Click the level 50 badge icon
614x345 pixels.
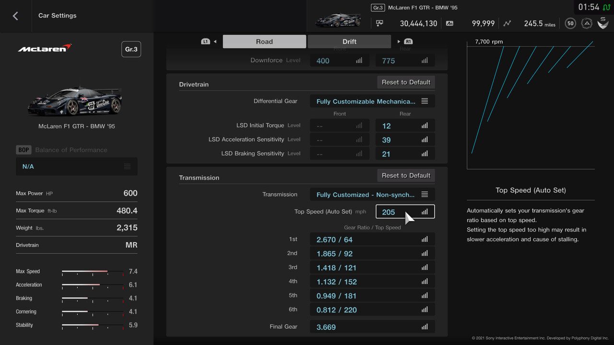(570, 23)
